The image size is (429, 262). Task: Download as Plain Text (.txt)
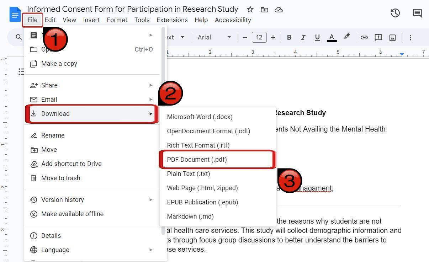(218, 174)
